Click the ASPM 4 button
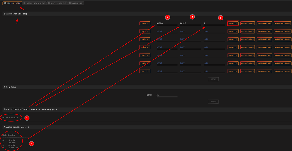The image size is (292, 151). point(145,47)
